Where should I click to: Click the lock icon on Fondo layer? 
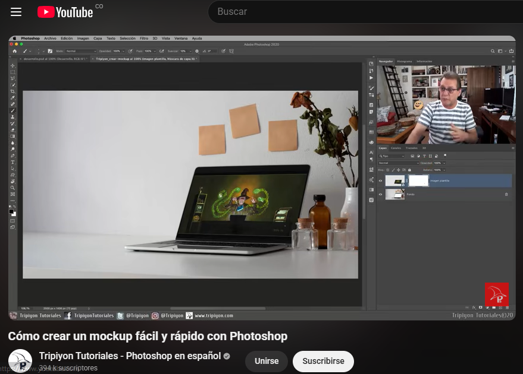506,194
